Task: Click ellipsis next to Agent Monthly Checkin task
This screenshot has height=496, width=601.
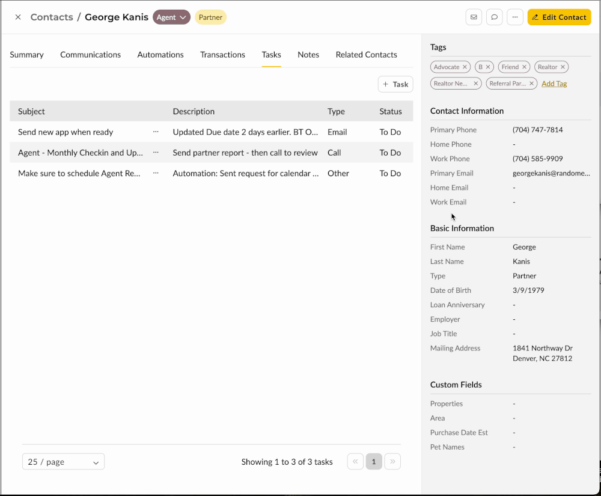Action: pos(156,153)
